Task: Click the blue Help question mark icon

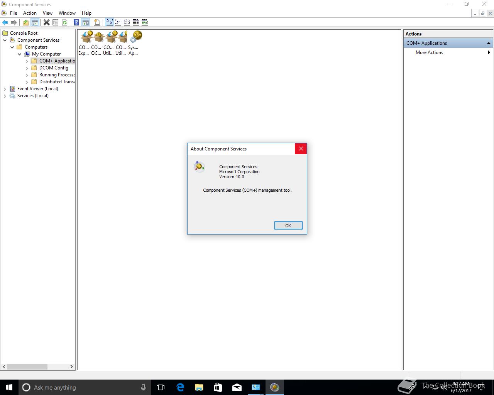Action: [x=76, y=22]
